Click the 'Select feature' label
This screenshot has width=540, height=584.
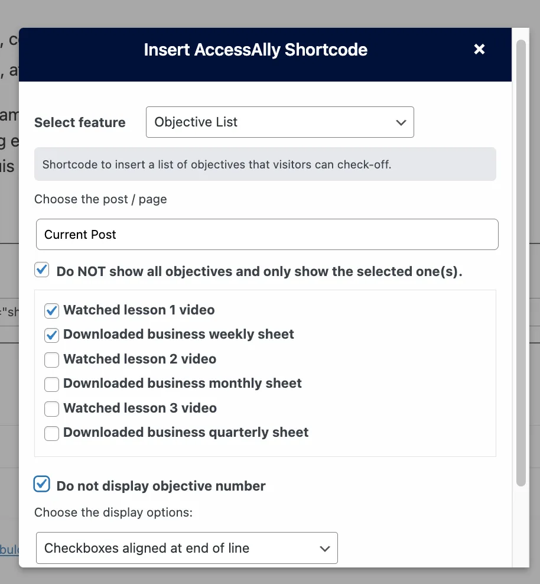80,123
